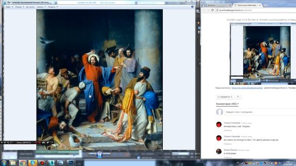
Task: Click Алена Лапина's avatar
Action: point(219,151)
